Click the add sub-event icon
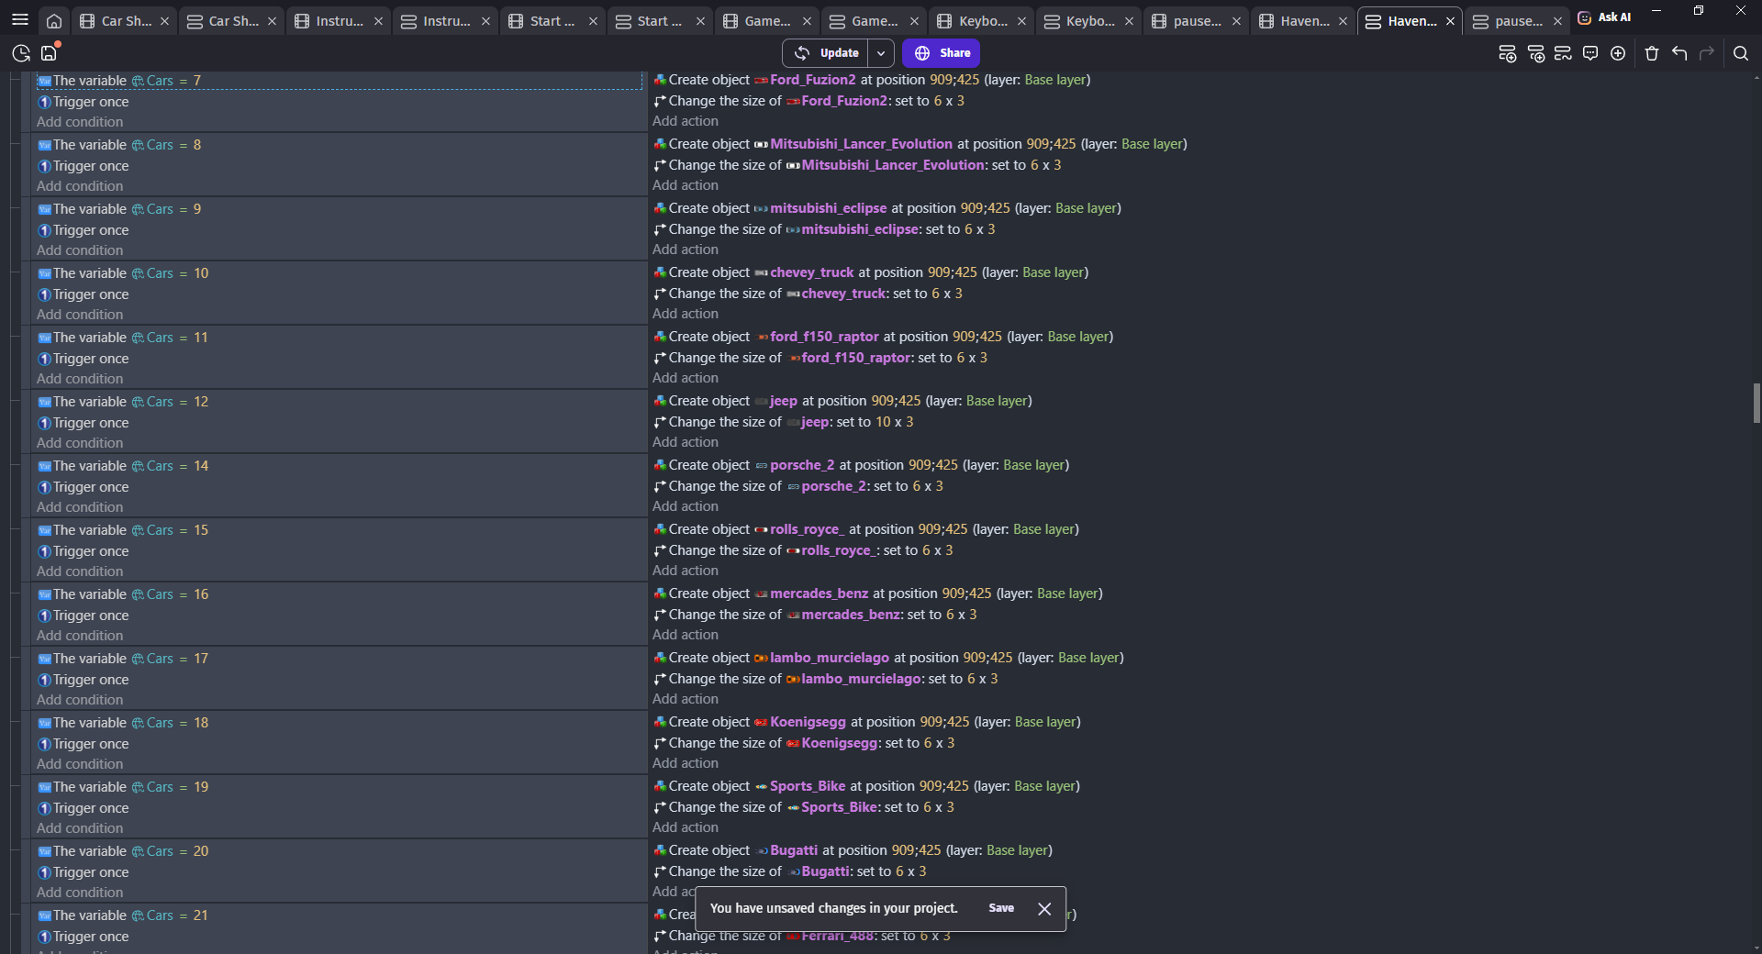 tap(1535, 53)
